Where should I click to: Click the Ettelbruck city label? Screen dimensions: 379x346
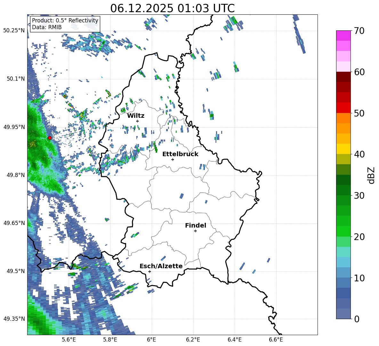coord(180,154)
